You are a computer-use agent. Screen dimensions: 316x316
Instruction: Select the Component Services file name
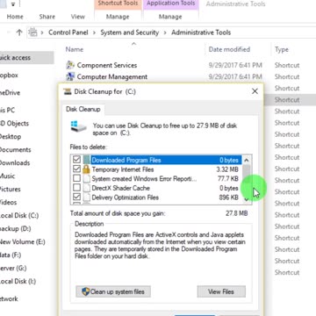click(107, 65)
